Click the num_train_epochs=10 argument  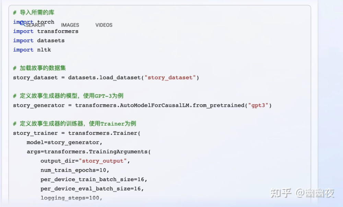click(75, 170)
